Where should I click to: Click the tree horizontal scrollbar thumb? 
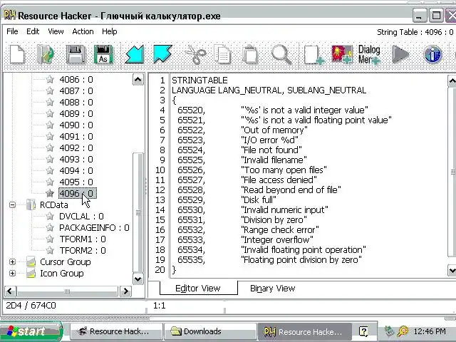(67, 291)
